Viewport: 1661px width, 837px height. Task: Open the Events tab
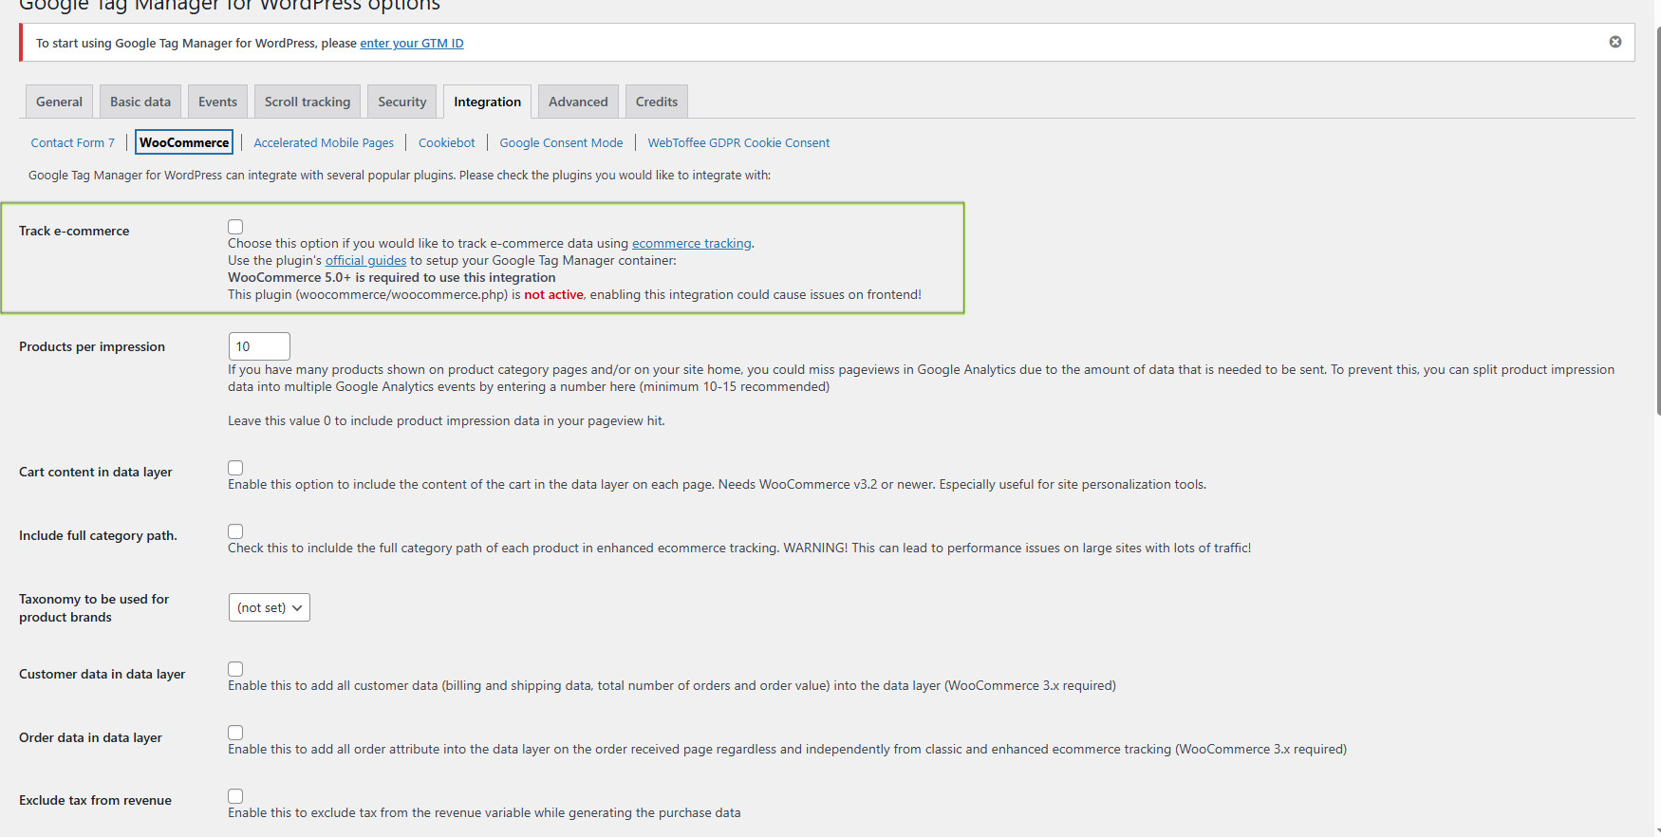217,102
